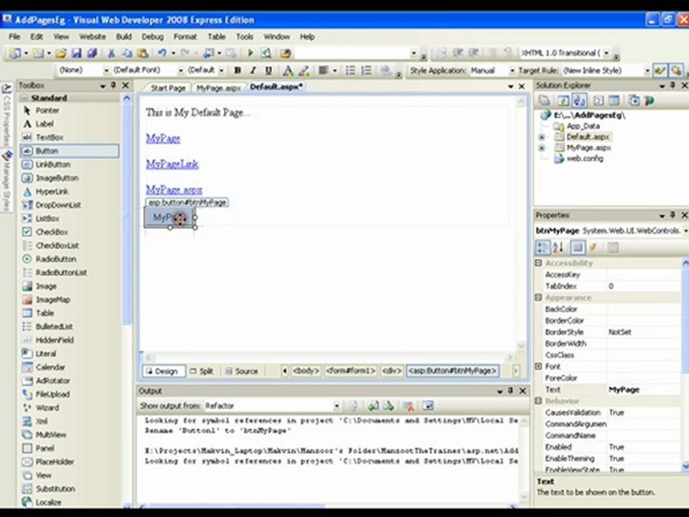Expand MyPage.aspx node in Solution Explorer
This screenshot has height=517, width=689.
(x=542, y=148)
